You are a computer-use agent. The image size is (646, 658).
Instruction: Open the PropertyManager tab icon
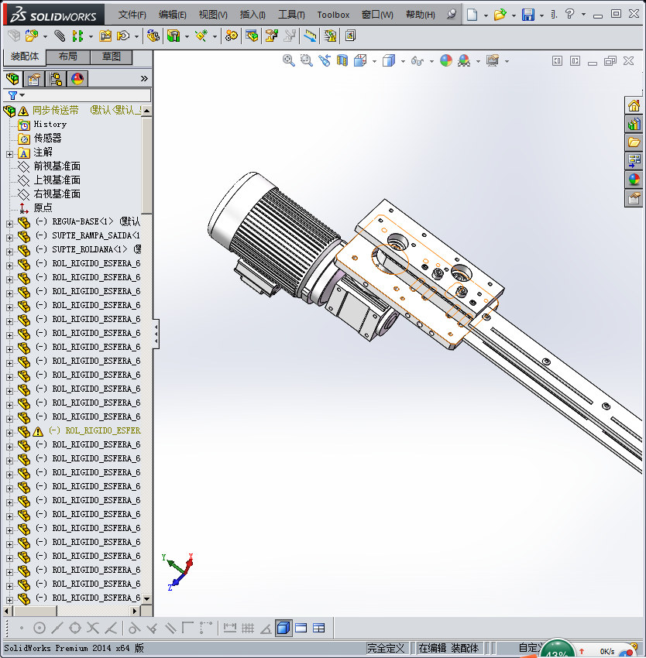click(34, 78)
